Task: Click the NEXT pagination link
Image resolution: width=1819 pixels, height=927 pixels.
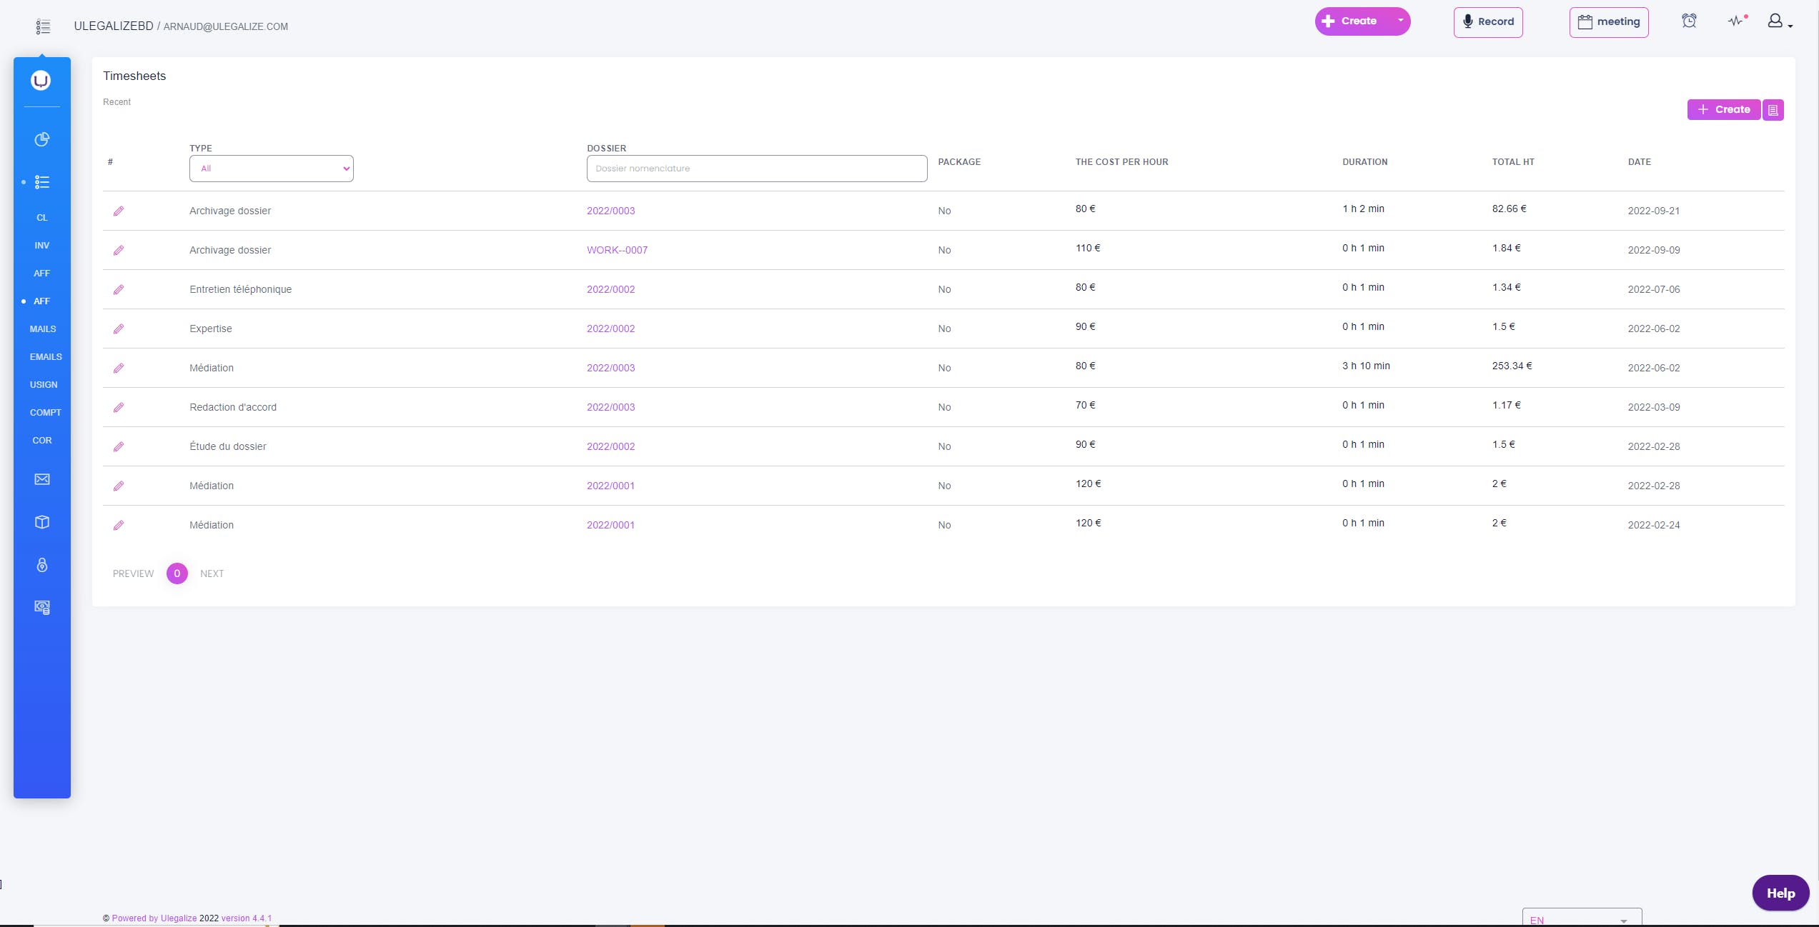Action: click(212, 573)
